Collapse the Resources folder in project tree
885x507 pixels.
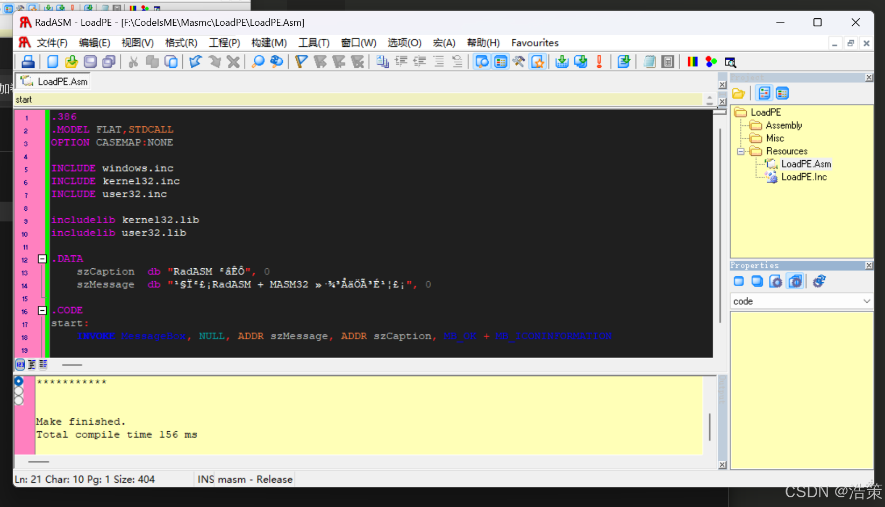coord(741,152)
